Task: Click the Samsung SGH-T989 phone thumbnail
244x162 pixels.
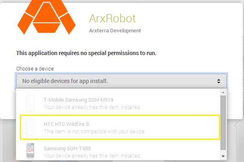Action: pyautogui.click(x=30, y=151)
